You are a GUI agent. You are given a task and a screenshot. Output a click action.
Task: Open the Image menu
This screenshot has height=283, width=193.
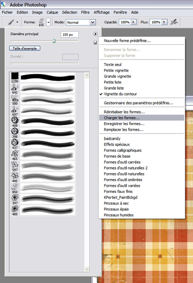coord(37,12)
